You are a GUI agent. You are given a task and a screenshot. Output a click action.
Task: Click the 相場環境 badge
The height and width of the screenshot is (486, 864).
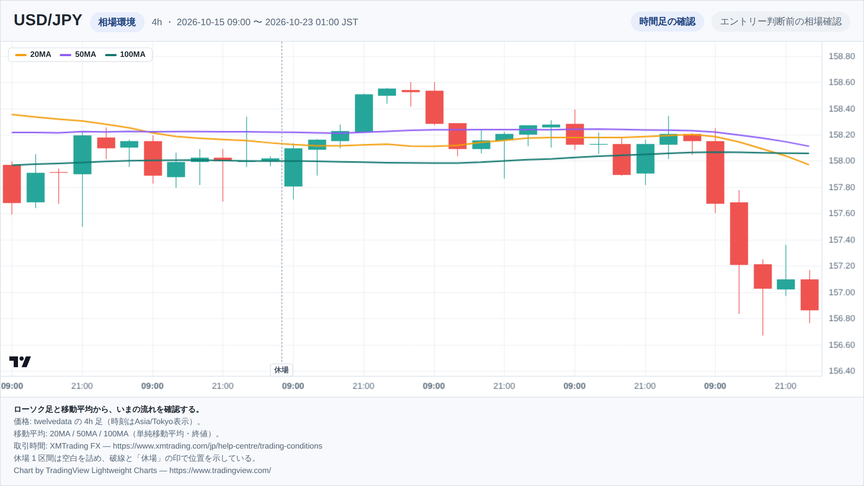click(x=117, y=22)
